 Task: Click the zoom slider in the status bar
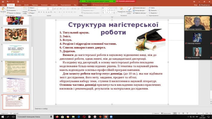pos(197,113)
